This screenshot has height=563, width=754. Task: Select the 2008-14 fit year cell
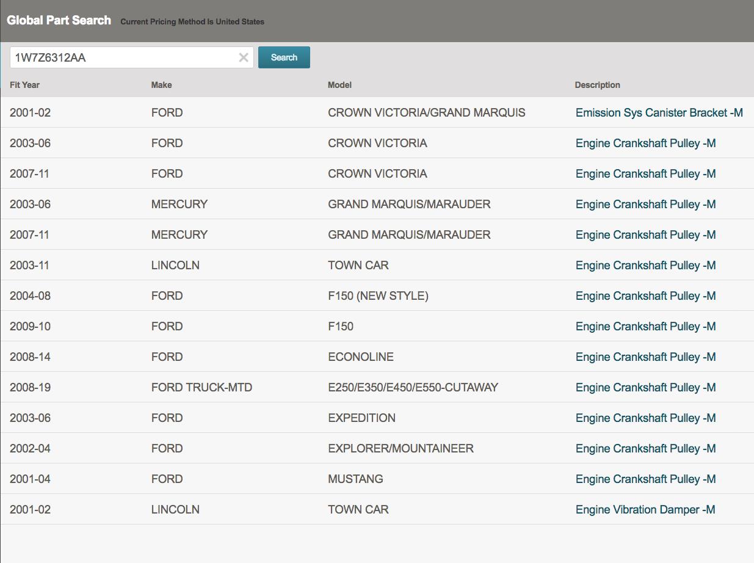pyautogui.click(x=30, y=357)
